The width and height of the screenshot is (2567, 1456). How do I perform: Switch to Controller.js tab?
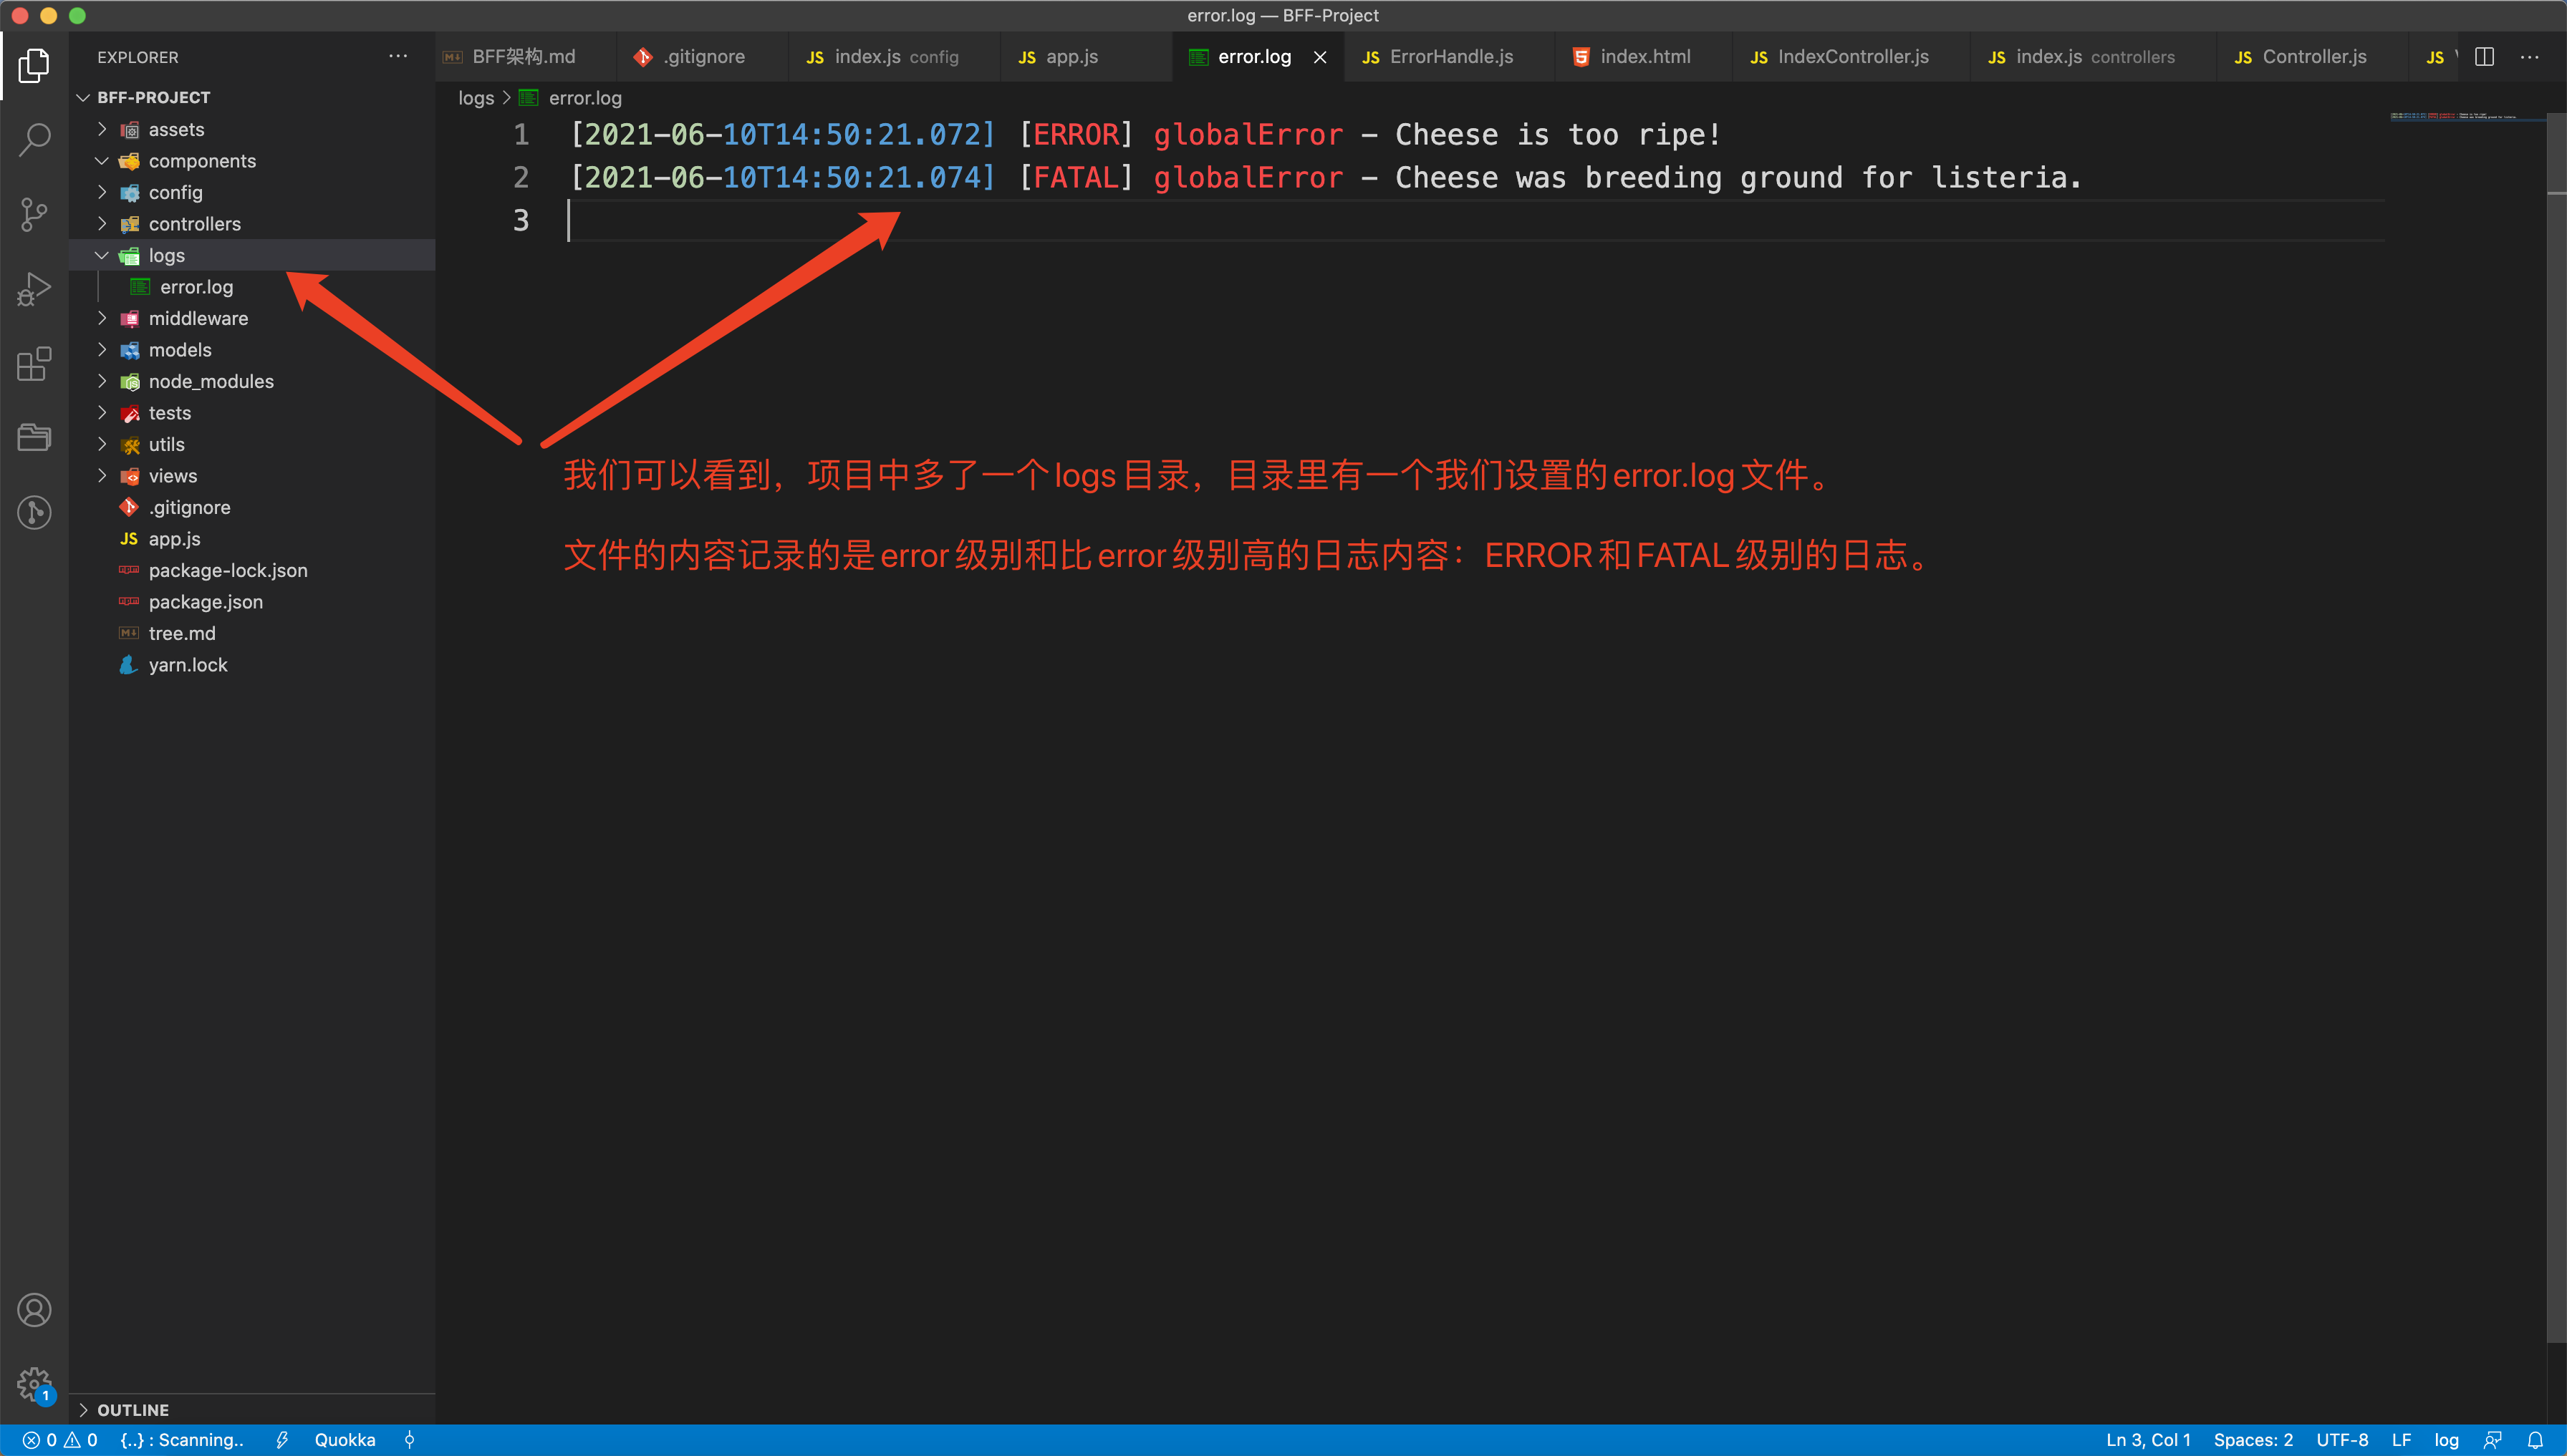2313,57
